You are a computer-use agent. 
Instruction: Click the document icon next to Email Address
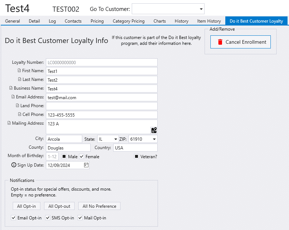pos(13,97)
